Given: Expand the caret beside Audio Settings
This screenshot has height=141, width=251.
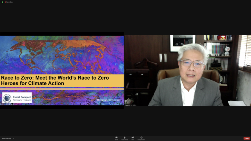Looking at the screenshot, I should (13, 138).
